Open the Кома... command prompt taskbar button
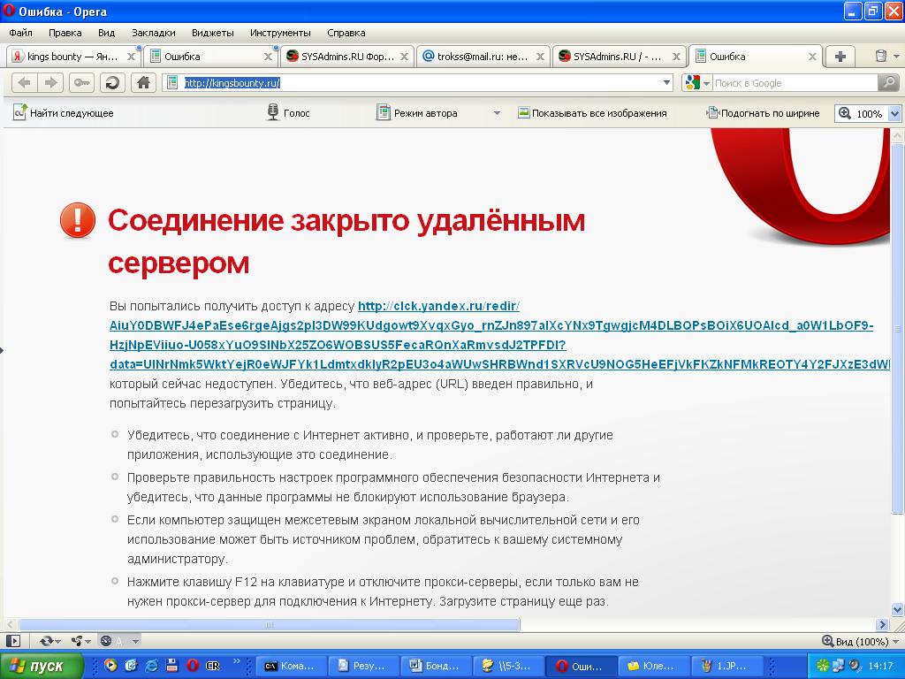The height and width of the screenshot is (679, 905). [x=291, y=666]
